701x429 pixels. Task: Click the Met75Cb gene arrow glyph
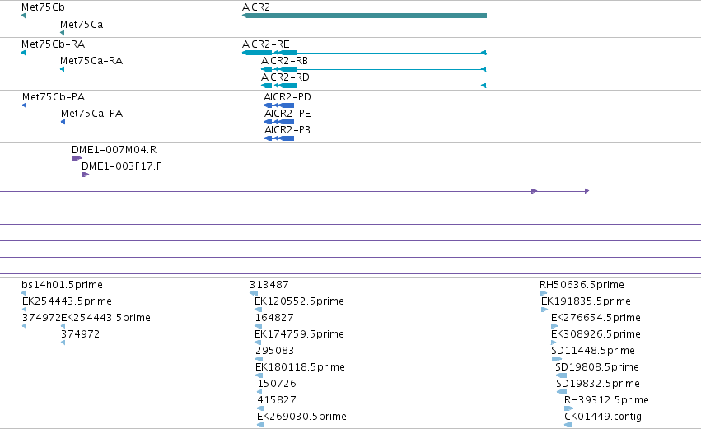pyautogui.click(x=23, y=16)
